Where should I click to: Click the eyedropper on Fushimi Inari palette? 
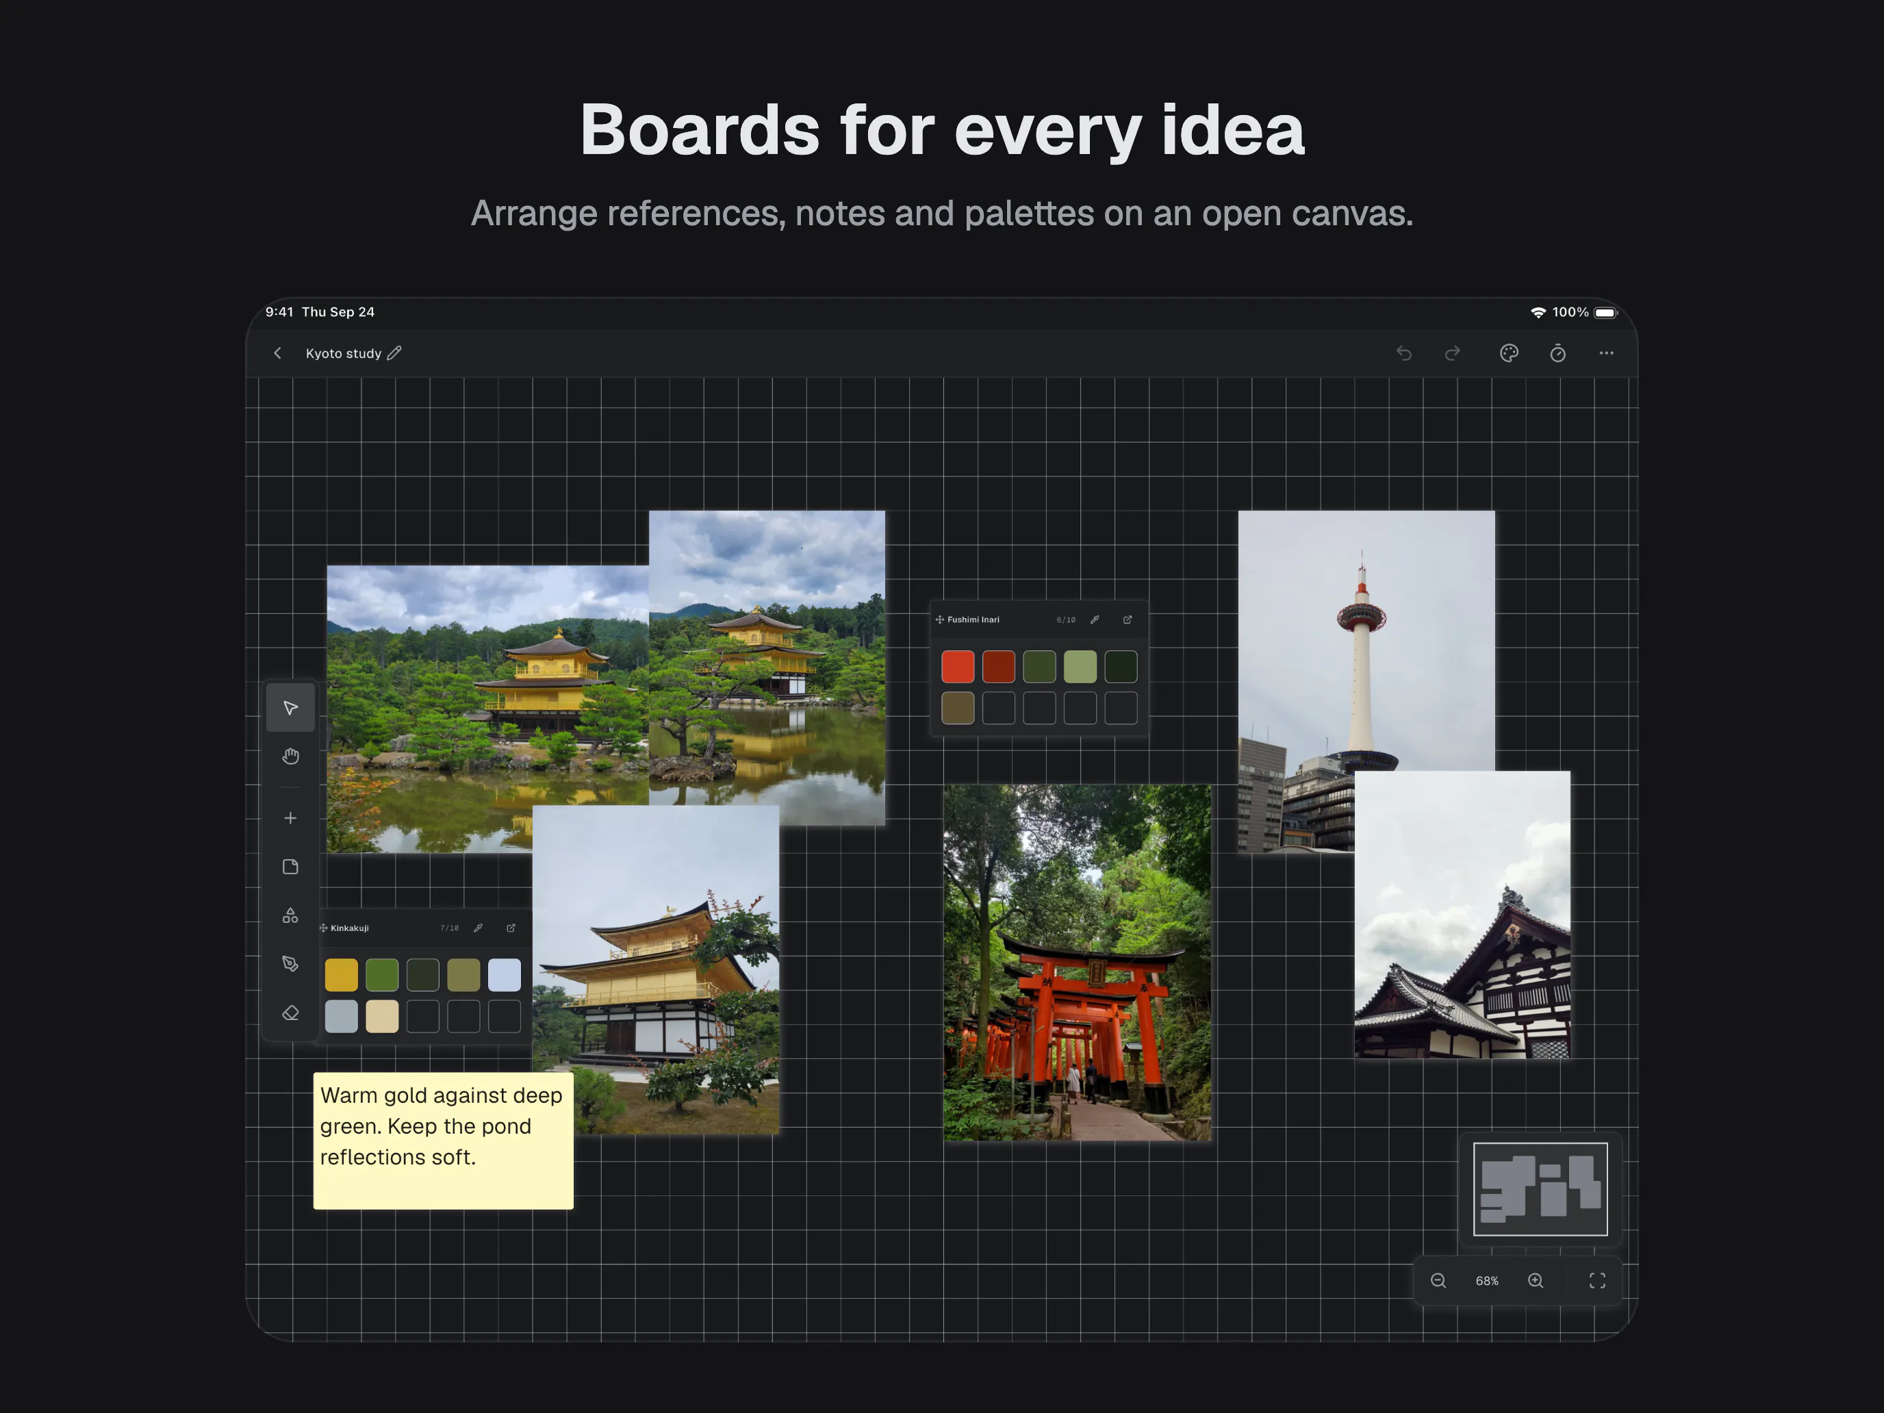click(1095, 620)
